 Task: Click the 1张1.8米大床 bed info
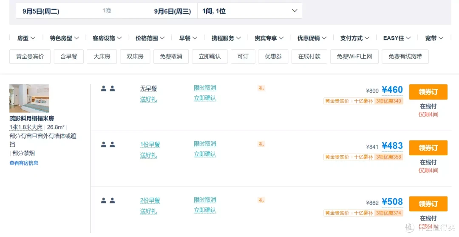pos(26,127)
